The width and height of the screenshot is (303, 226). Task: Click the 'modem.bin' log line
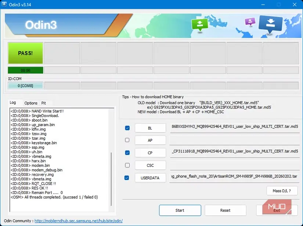point(30,165)
